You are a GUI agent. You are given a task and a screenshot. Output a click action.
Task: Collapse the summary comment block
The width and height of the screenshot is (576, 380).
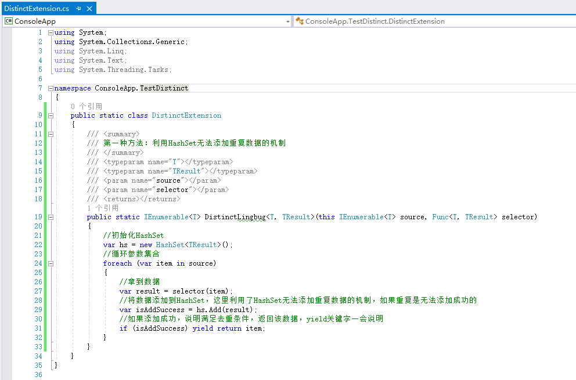coord(51,135)
